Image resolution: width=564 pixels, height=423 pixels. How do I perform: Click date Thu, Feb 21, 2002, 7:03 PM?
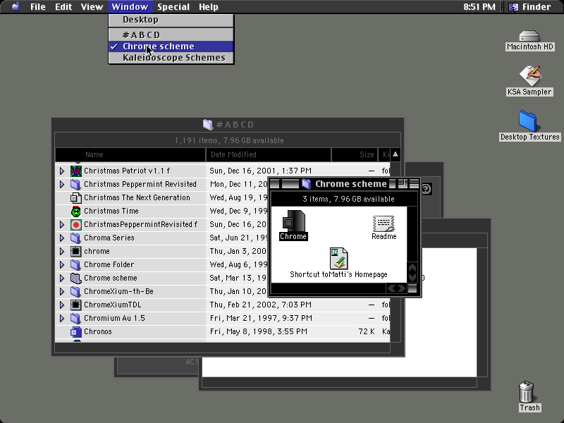tap(261, 305)
